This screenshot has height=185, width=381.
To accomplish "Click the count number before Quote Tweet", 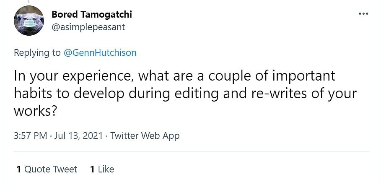I will pos(19,169).
